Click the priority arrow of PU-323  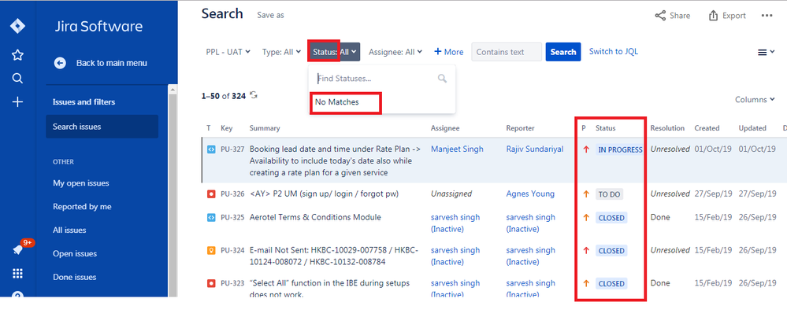[x=586, y=283]
